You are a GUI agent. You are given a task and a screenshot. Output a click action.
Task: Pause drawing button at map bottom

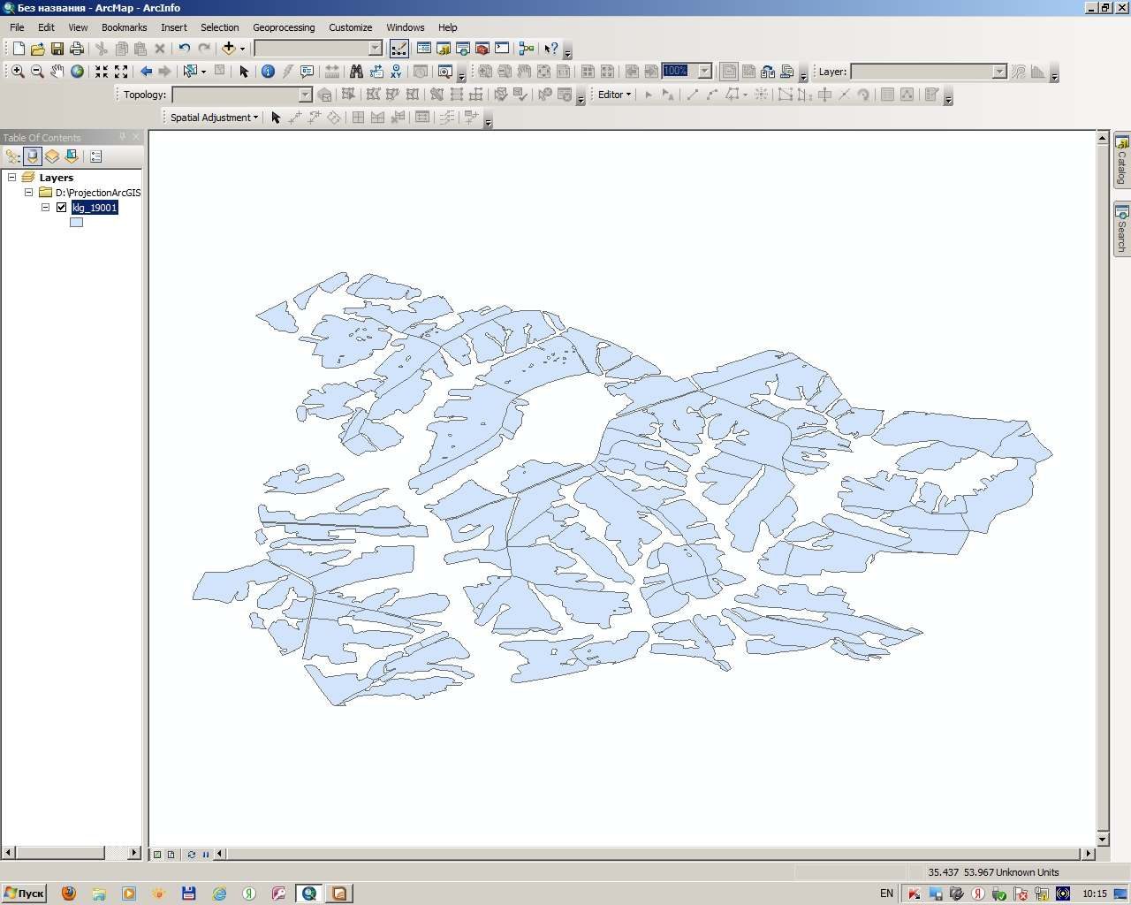(206, 855)
